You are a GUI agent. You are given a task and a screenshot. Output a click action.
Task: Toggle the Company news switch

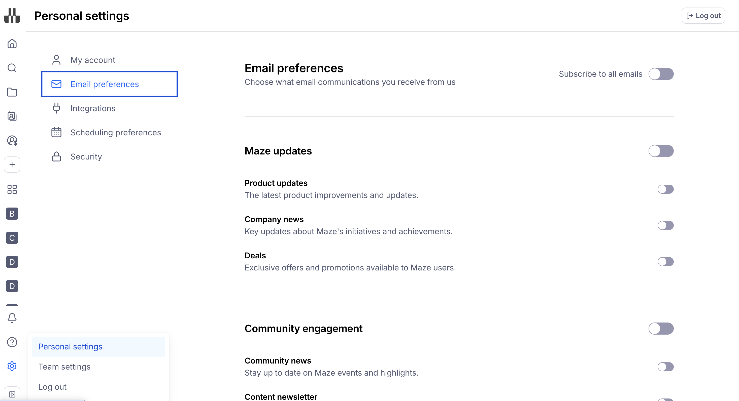[665, 225]
